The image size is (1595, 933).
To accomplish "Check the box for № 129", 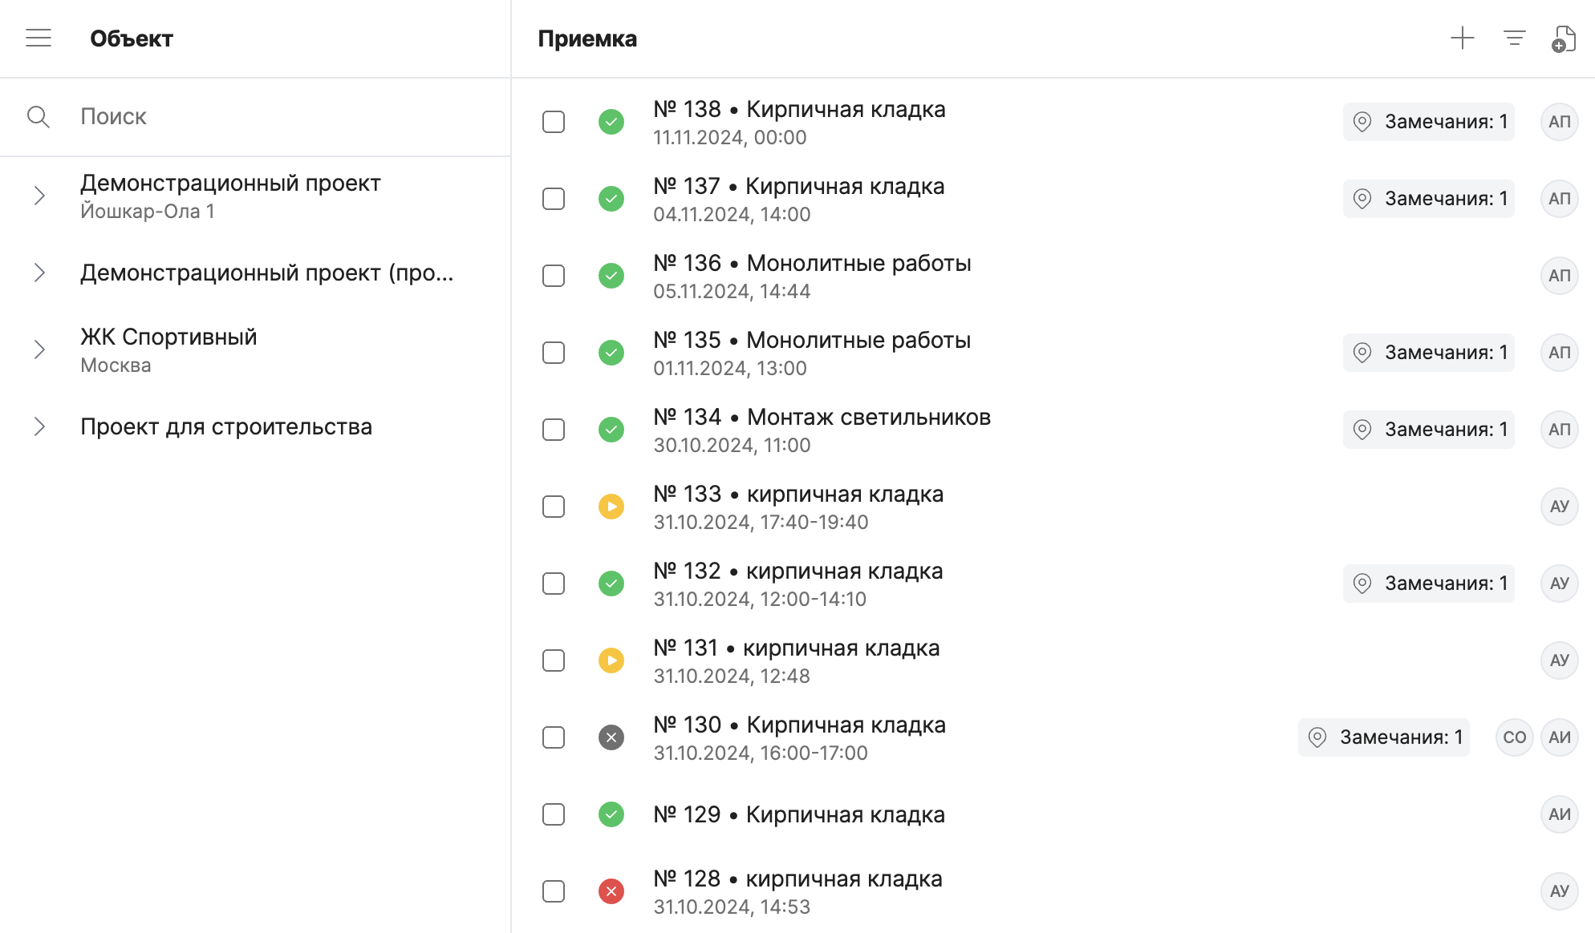I will 554,814.
